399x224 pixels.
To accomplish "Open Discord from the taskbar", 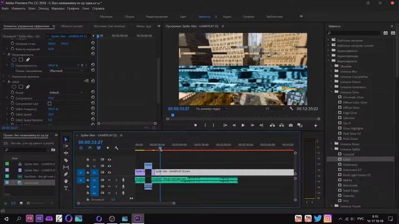I will coord(49,218).
